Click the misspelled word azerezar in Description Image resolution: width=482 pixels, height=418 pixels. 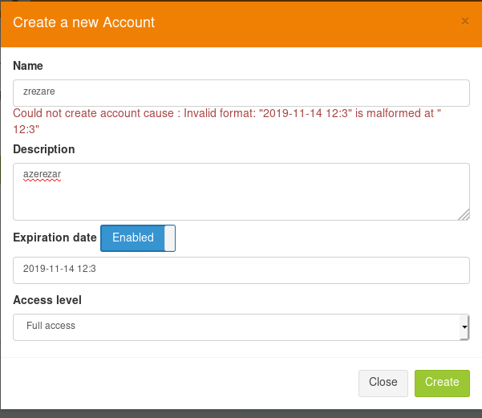(x=43, y=174)
